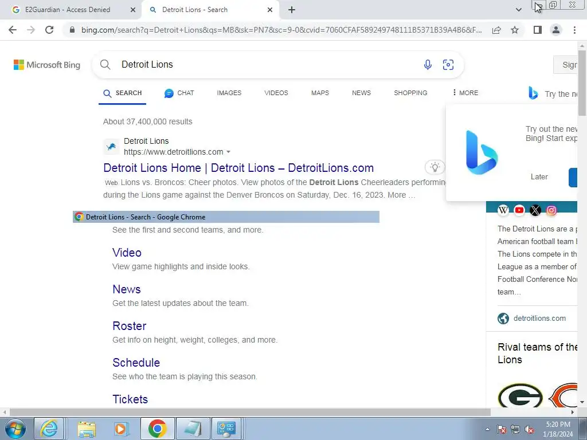This screenshot has width=587, height=440.
Task: Click the lightbulb insights icon
Action: [x=435, y=167]
